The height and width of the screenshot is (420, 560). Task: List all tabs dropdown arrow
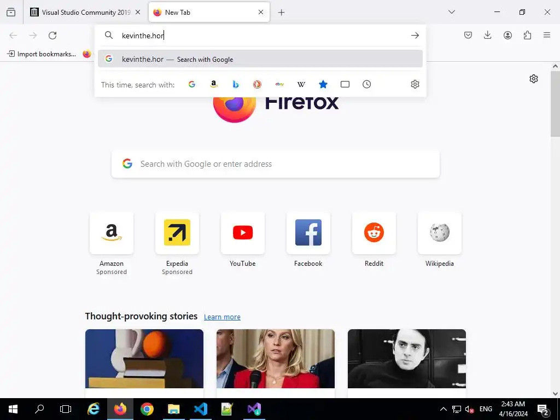(452, 12)
